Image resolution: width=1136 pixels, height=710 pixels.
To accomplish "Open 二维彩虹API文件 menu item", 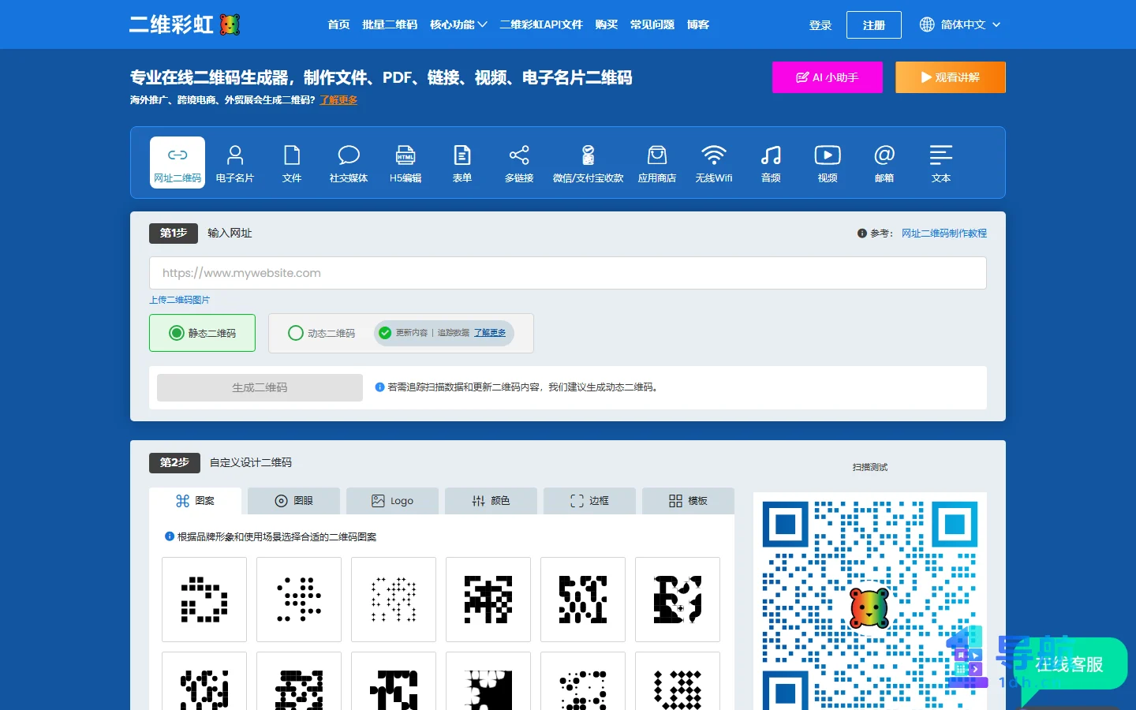I will tap(541, 24).
